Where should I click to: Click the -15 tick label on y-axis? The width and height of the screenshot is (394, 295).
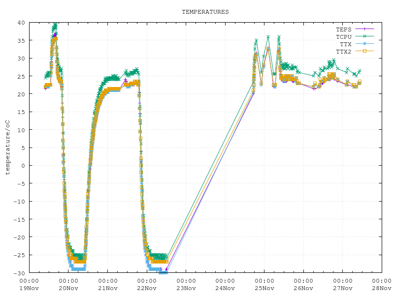[x=19, y=219]
